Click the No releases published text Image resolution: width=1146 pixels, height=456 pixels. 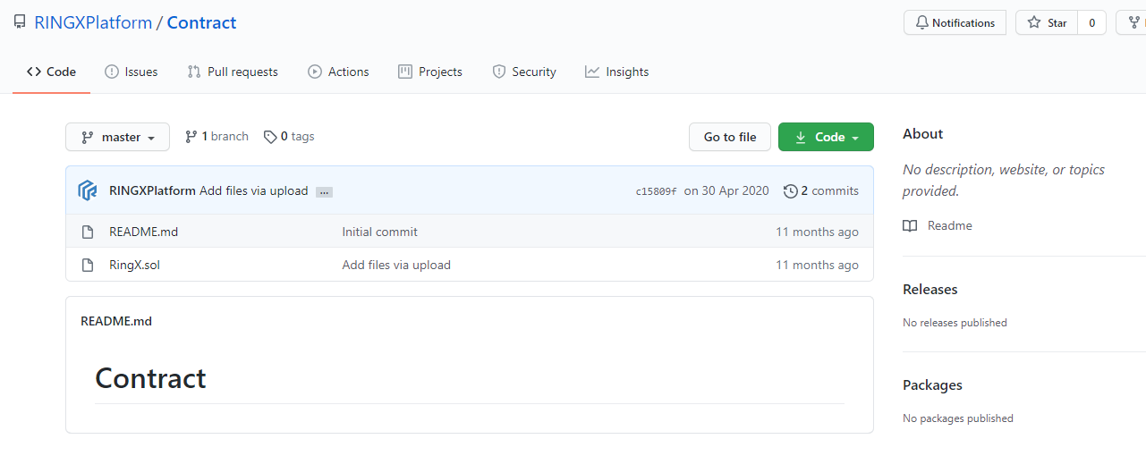pos(955,322)
